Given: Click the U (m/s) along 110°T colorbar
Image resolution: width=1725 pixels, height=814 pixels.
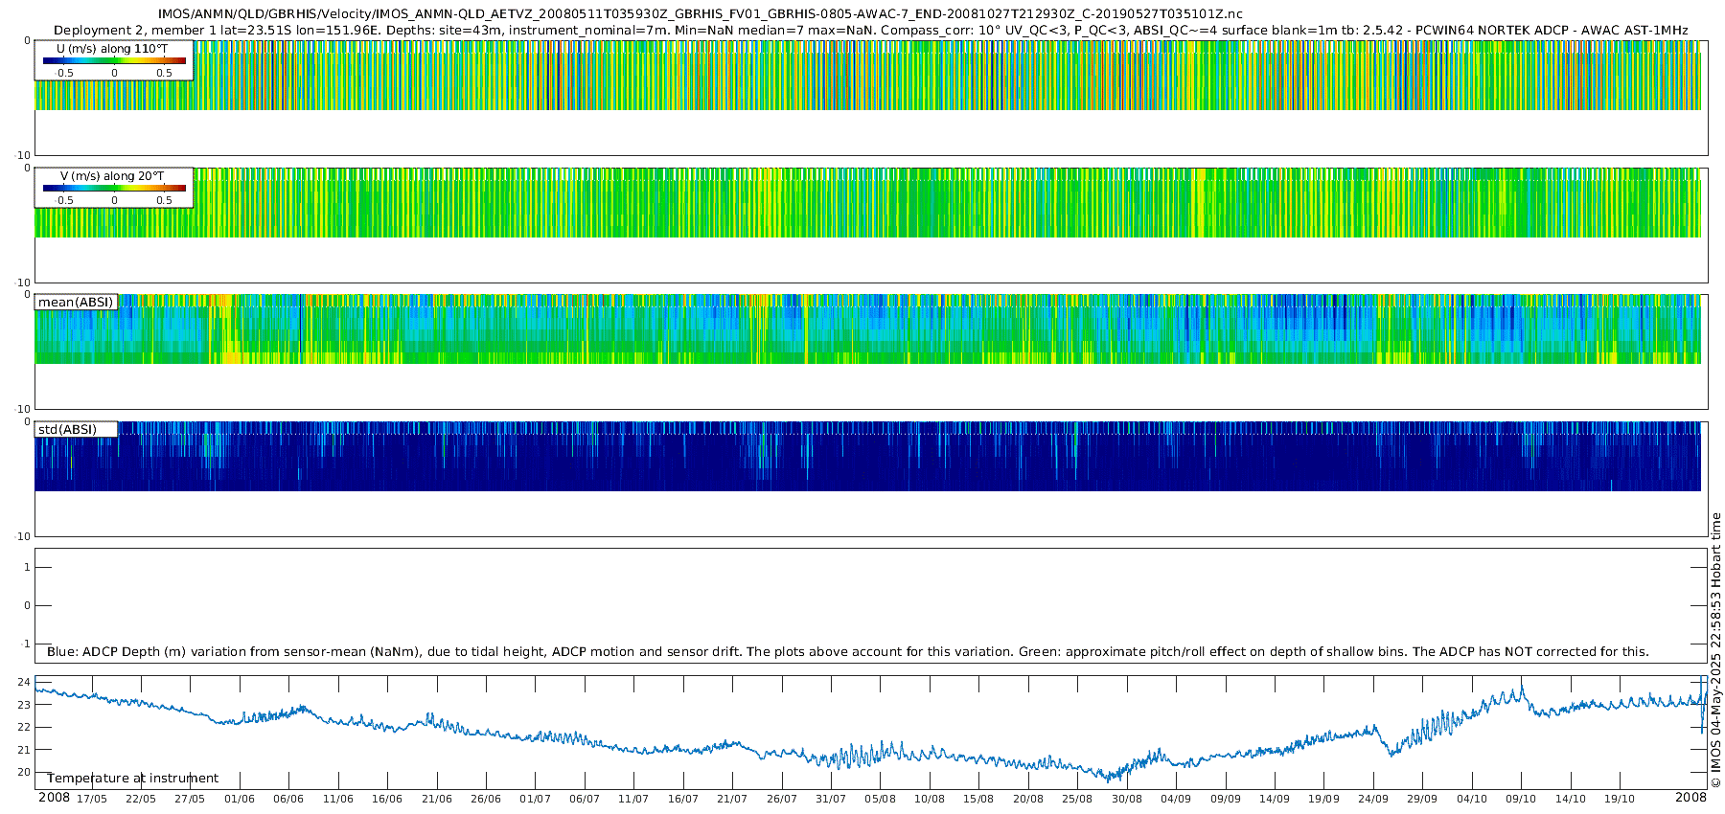Looking at the screenshot, I should tap(114, 60).
